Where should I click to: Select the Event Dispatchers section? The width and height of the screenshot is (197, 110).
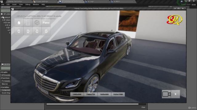pyautogui.click(x=6, y=93)
